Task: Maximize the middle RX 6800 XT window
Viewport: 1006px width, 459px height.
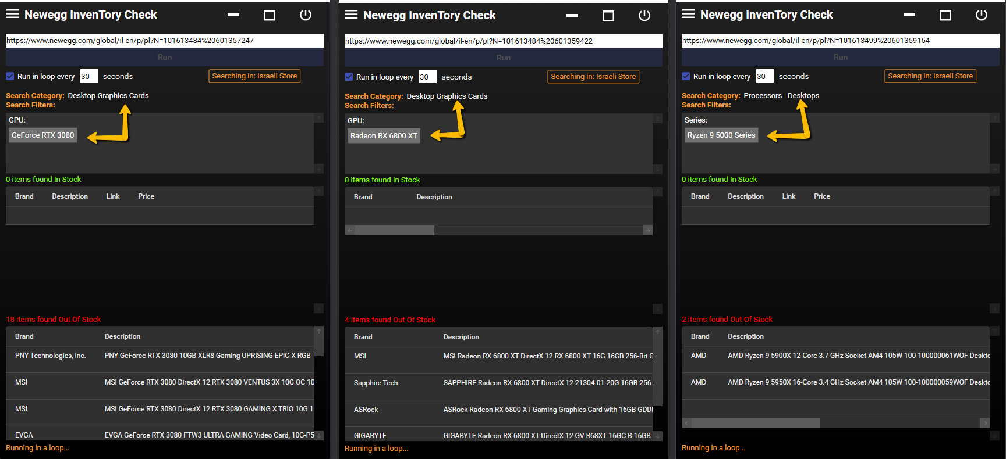Action: point(608,16)
